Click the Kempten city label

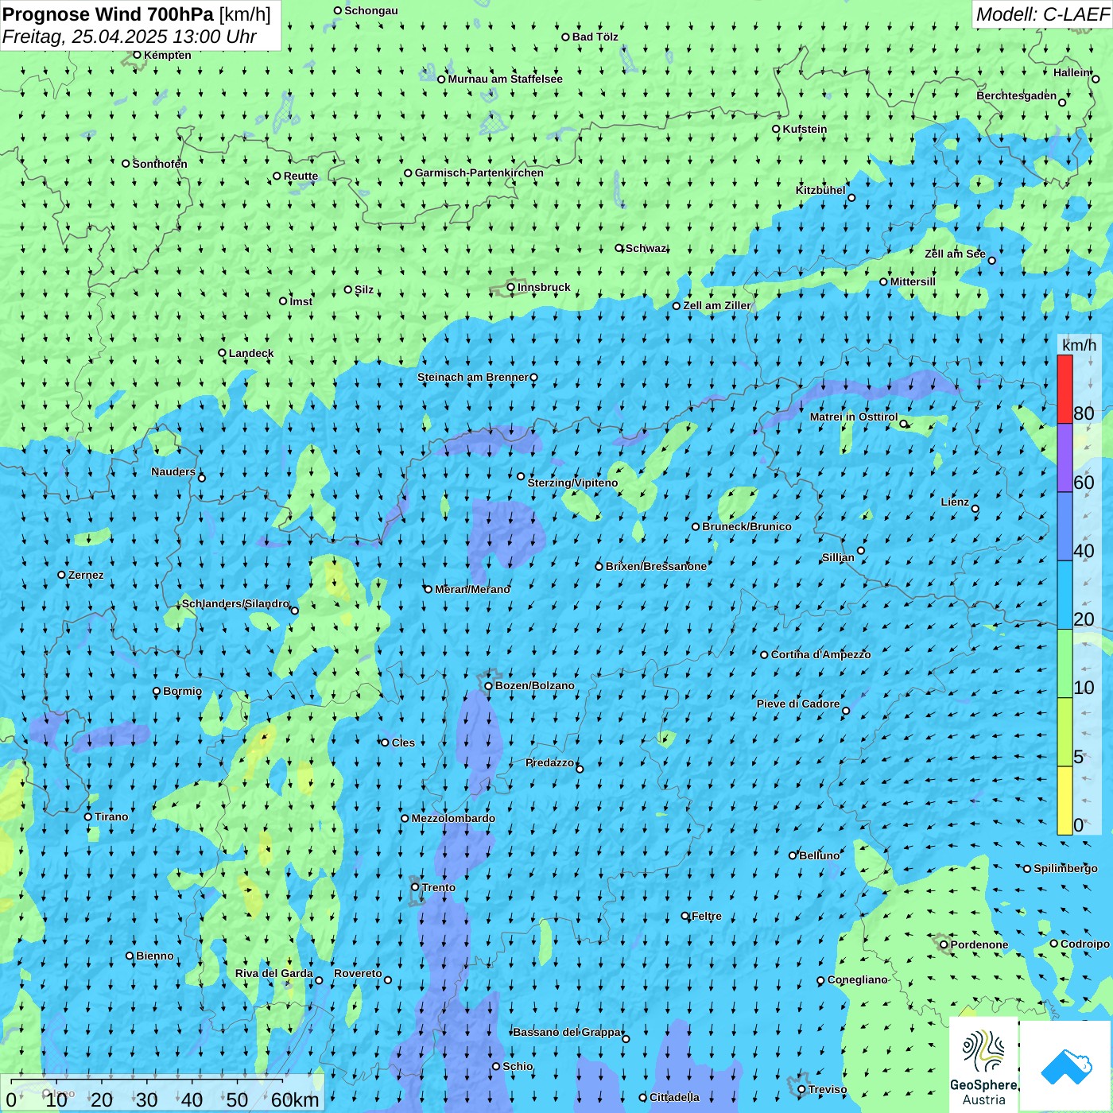[x=168, y=55]
